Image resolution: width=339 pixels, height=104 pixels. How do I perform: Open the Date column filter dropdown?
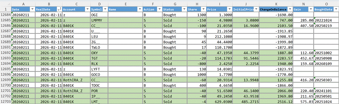click(32, 9)
